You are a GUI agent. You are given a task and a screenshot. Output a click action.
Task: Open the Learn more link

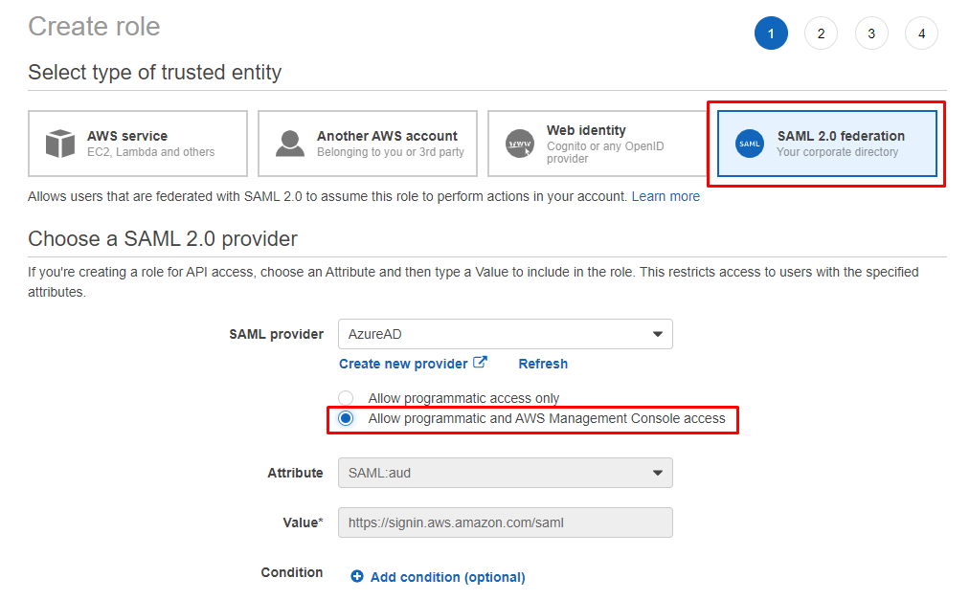[x=665, y=196]
